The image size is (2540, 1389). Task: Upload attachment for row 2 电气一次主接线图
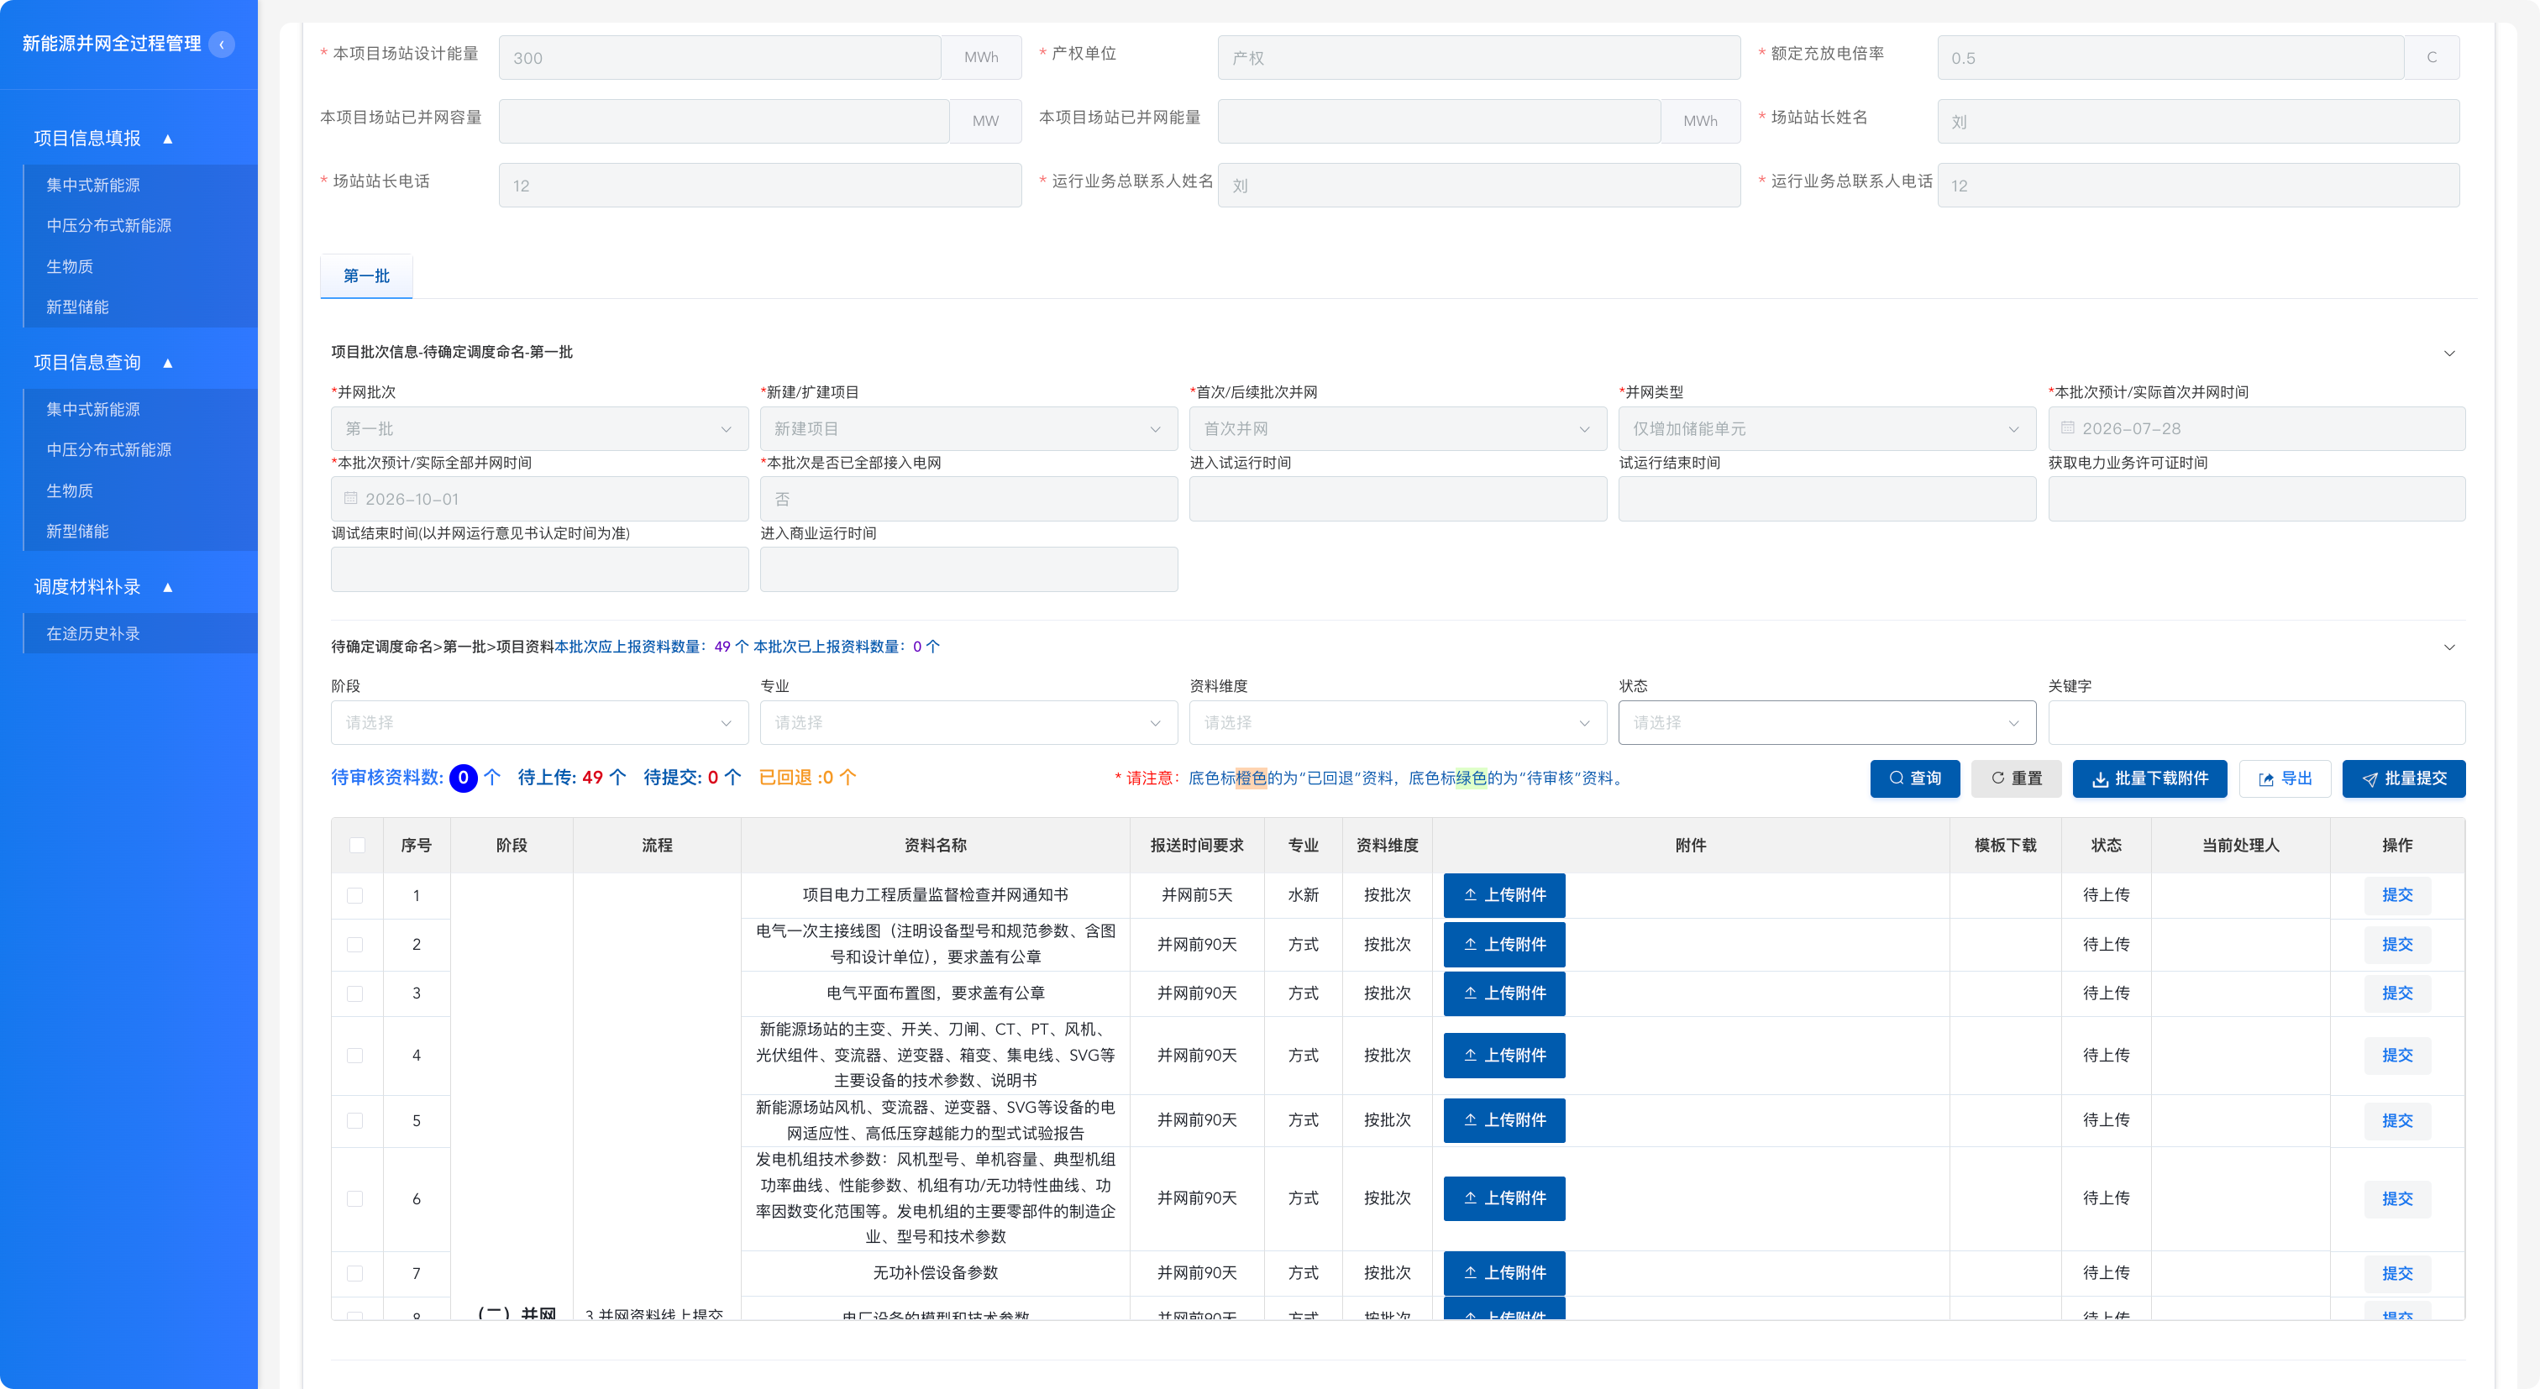[x=1504, y=945]
